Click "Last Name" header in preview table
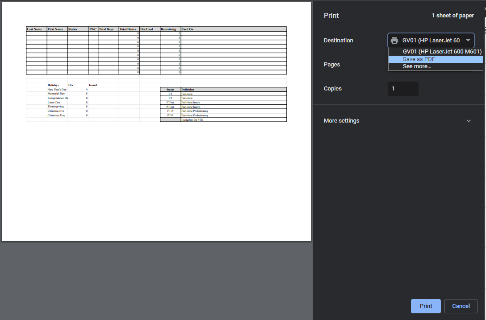The width and height of the screenshot is (486, 320). coord(34,29)
